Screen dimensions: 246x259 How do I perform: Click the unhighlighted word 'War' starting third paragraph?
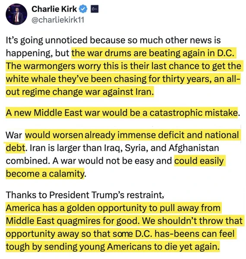coord(14,135)
